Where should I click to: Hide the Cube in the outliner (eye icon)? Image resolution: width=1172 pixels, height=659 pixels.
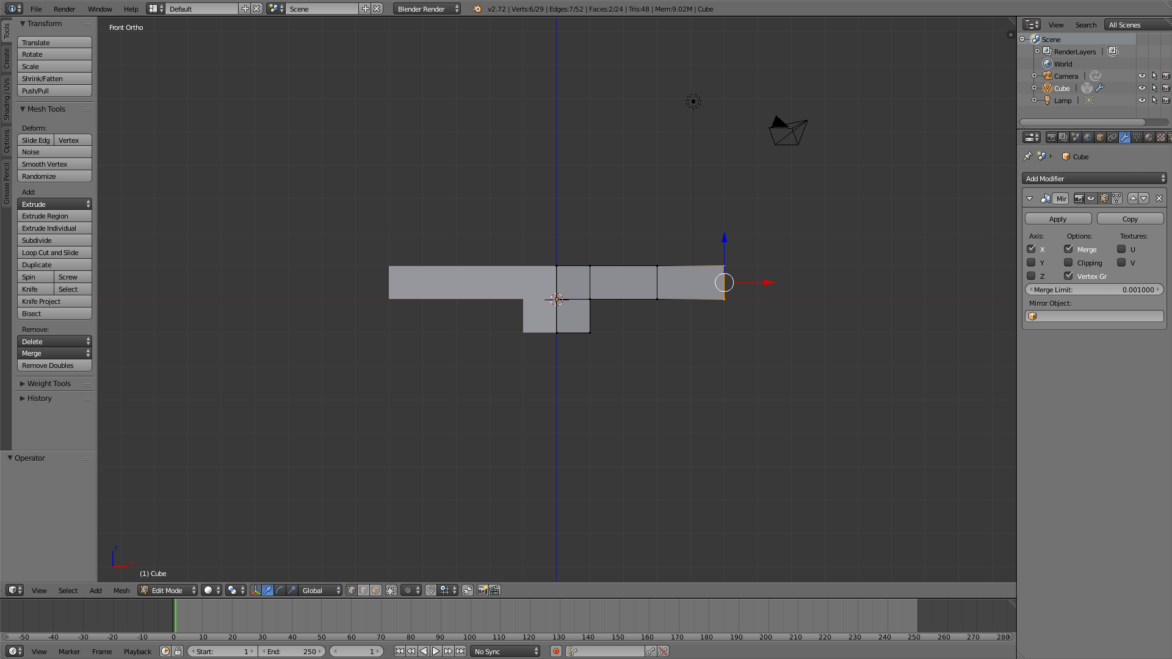1141,88
